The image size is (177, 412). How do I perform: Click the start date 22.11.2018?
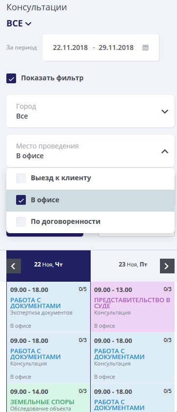pos(70,48)
